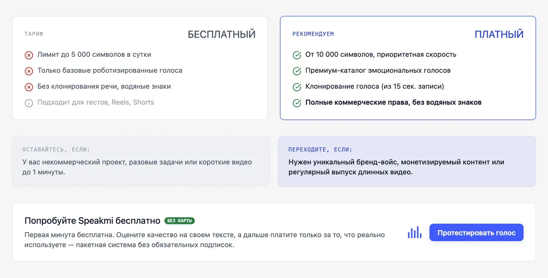Image resolution: width=548 pixels, height=278 pixels.
Task: Click text 'Только базовые роботизированные голоса'
Action: click(x=110, y=70)
